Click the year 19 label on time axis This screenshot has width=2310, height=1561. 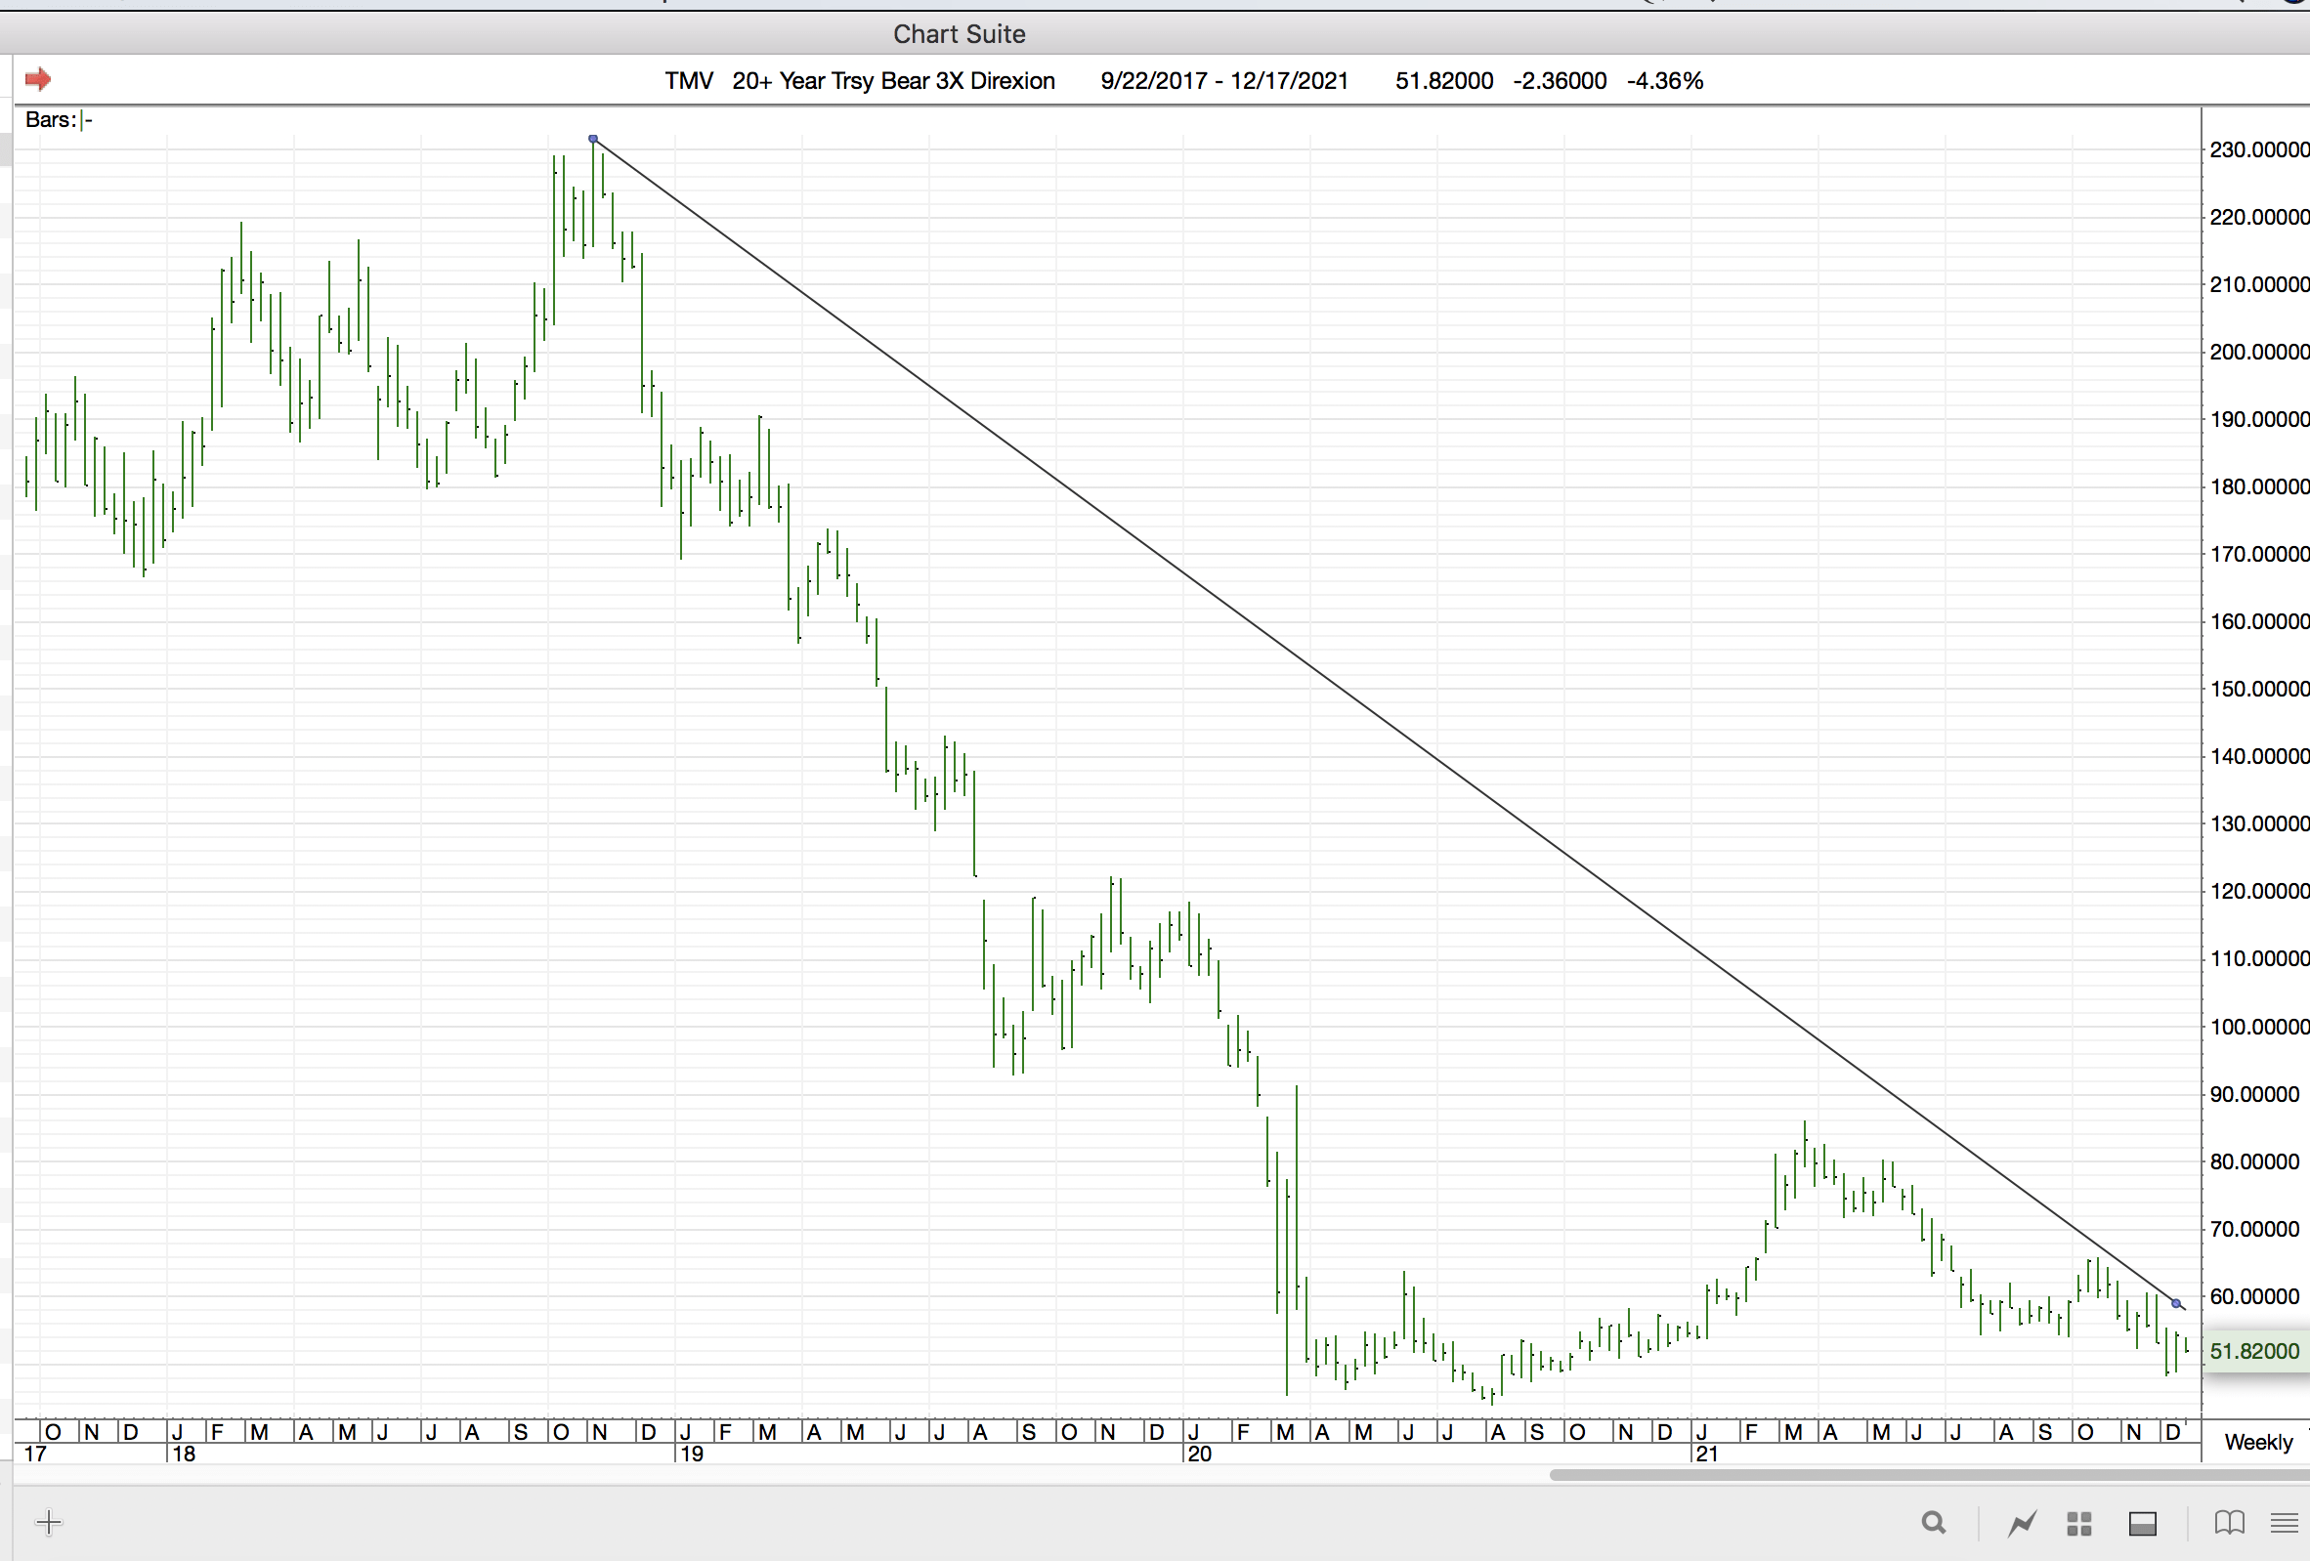coord(692,1454)
